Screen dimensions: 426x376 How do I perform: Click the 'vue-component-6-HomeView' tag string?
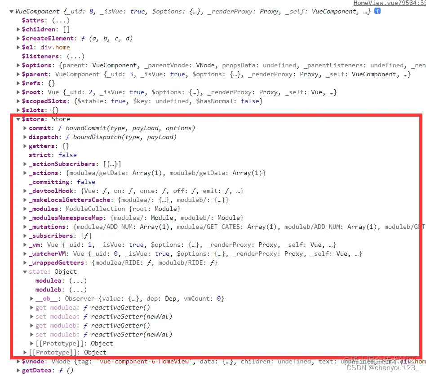pyautogui.click(x=144, y=361)
